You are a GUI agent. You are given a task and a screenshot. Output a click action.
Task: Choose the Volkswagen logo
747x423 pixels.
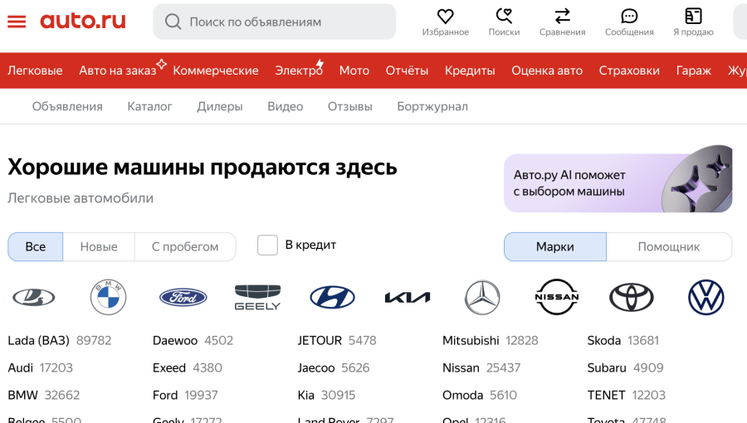coord(706,297)
